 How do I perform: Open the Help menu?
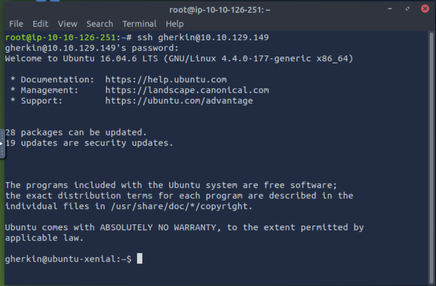point(175,23)
